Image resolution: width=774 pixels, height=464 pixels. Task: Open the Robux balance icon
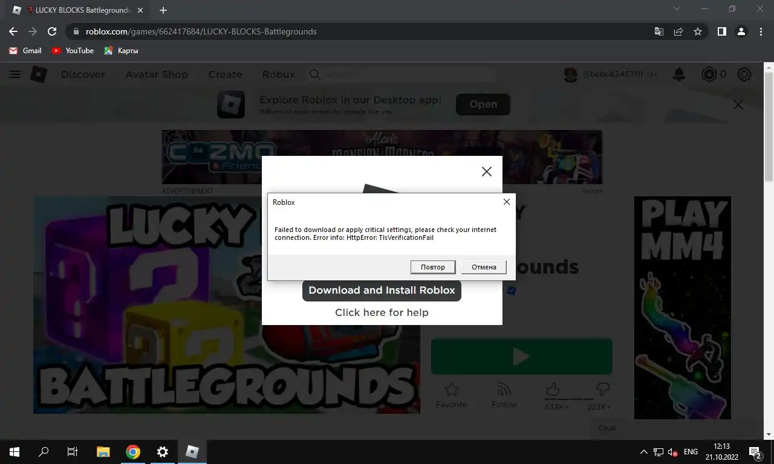[x=709, y=74]
